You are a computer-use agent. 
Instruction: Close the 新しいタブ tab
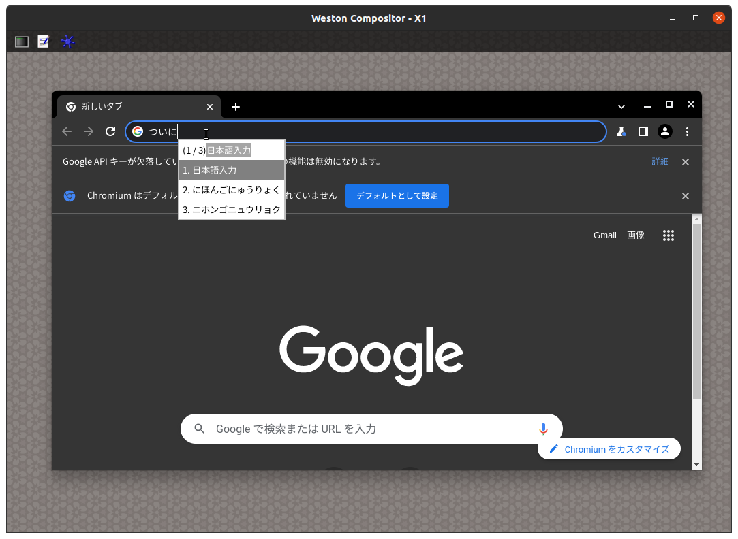[210, 107]
